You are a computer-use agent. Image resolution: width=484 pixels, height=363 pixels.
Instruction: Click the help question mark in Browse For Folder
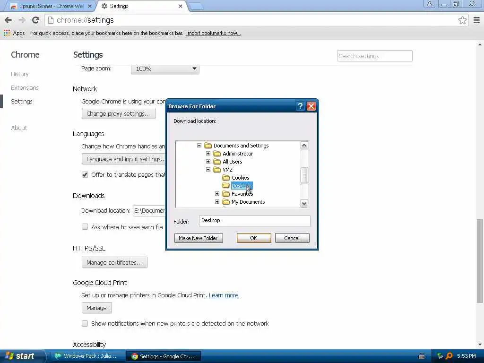tap(300, 106)
